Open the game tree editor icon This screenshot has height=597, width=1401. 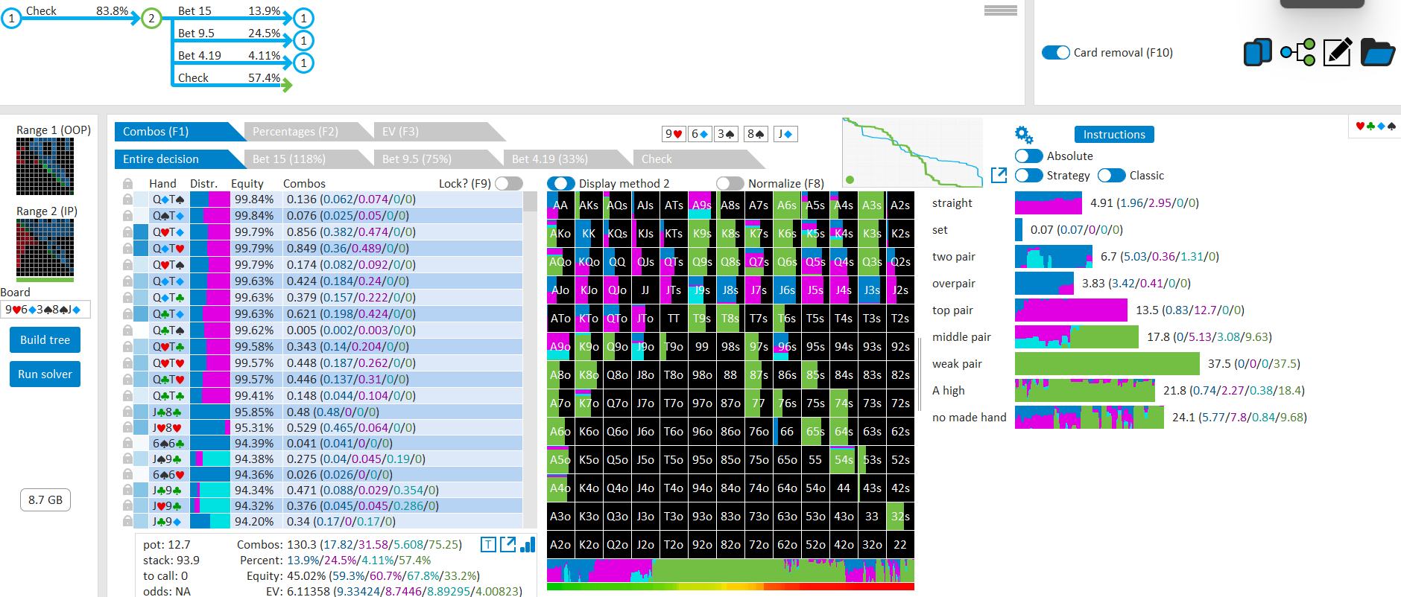(1297, 52)
